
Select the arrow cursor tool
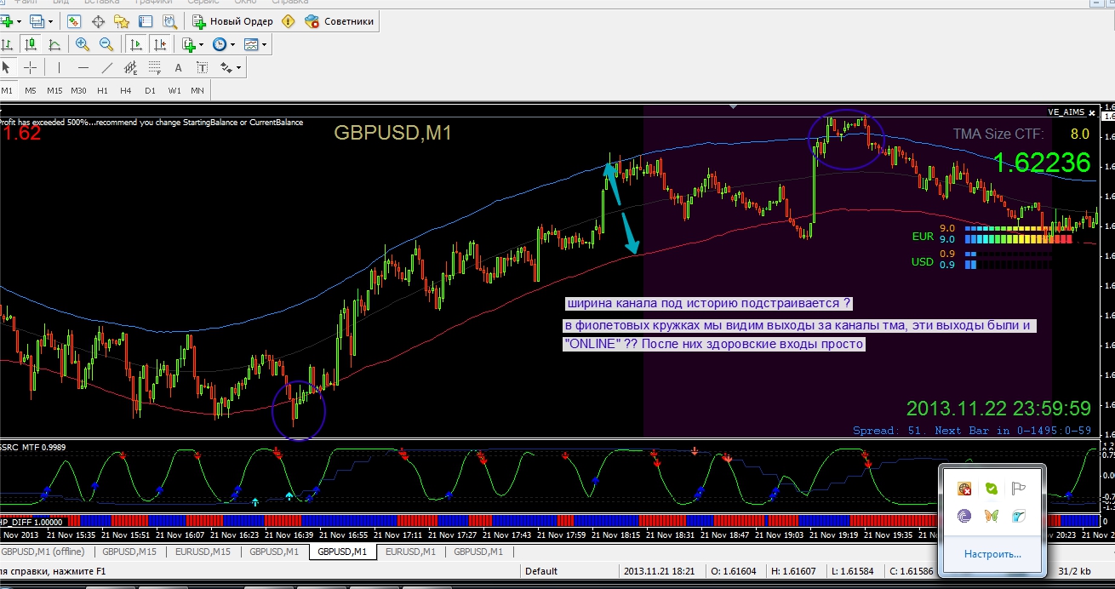tap(7, 67)
